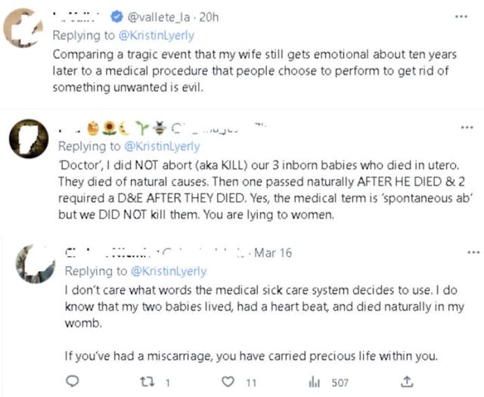Share the bottom tweet via share icon
484x397 pixels.
[x=408, y=380]
